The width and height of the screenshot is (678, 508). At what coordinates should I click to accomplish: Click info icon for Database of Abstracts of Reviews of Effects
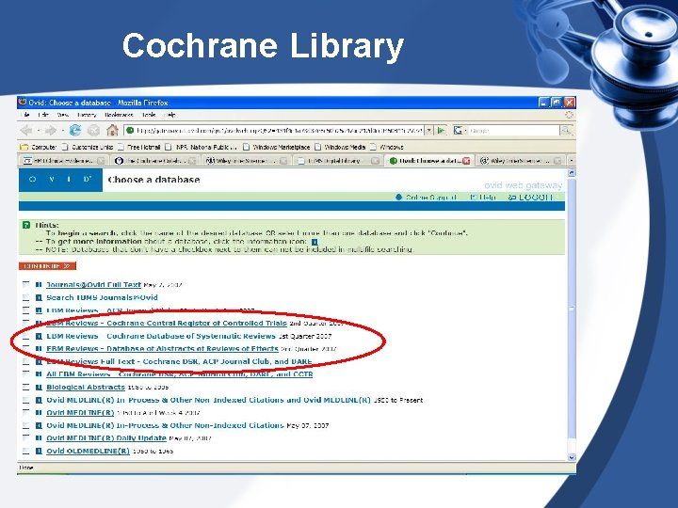coord(39,349)
